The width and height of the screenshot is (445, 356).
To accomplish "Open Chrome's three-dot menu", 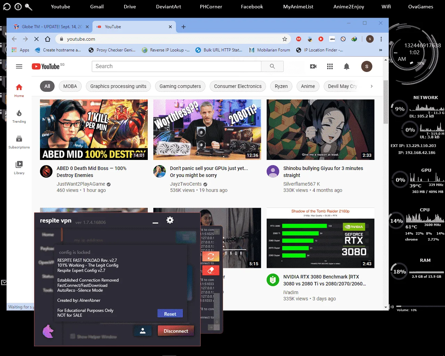I will (381, 39).
